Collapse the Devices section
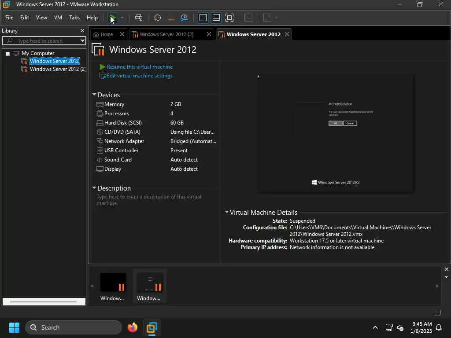The height and width of the screenshot is (338, 451). coord(94,95)
